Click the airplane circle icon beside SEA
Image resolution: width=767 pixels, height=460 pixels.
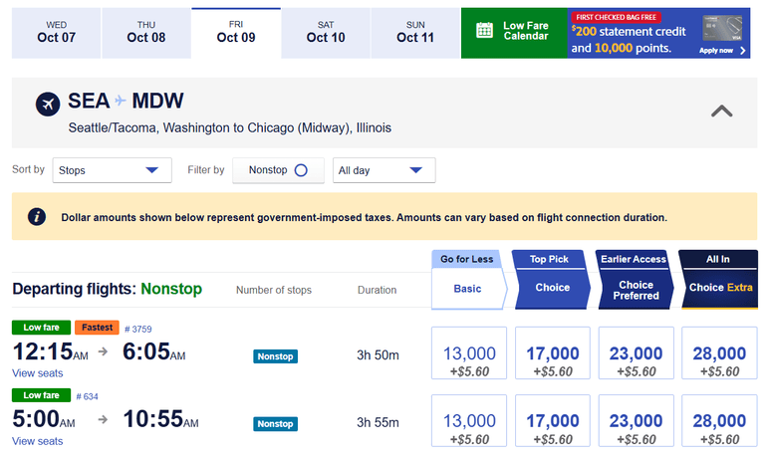coord(48,104)
